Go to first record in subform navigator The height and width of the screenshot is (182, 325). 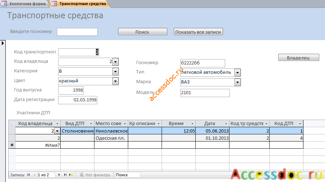point(28,175)
